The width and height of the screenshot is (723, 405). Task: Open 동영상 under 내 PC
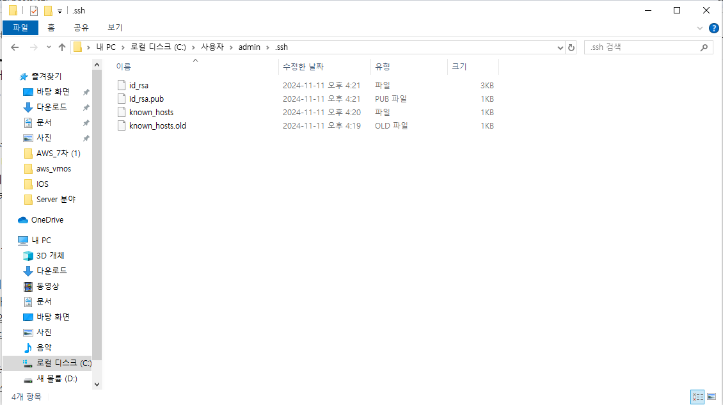click(x=47, y=286)
